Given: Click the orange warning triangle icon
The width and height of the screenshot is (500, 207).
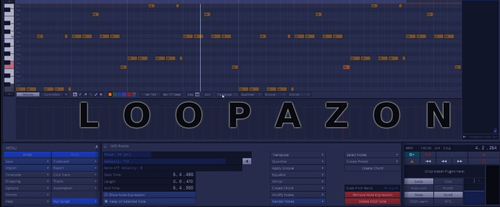Looking at the screenshot, I should click(x=412, y=161).
